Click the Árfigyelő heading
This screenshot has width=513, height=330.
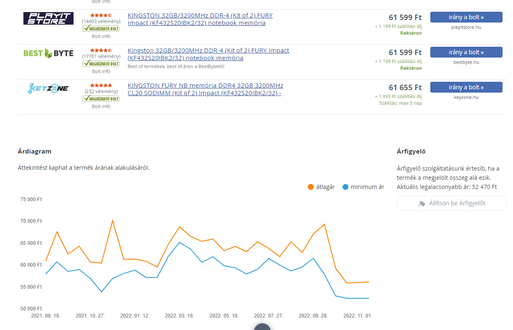point(411,151)
